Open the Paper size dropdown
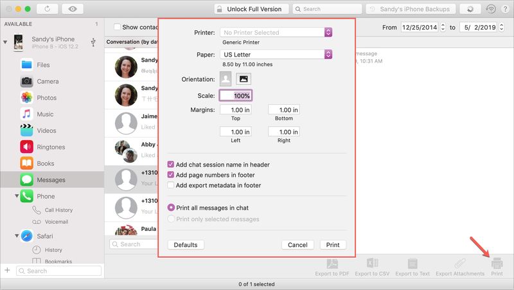 click(276, 54)
